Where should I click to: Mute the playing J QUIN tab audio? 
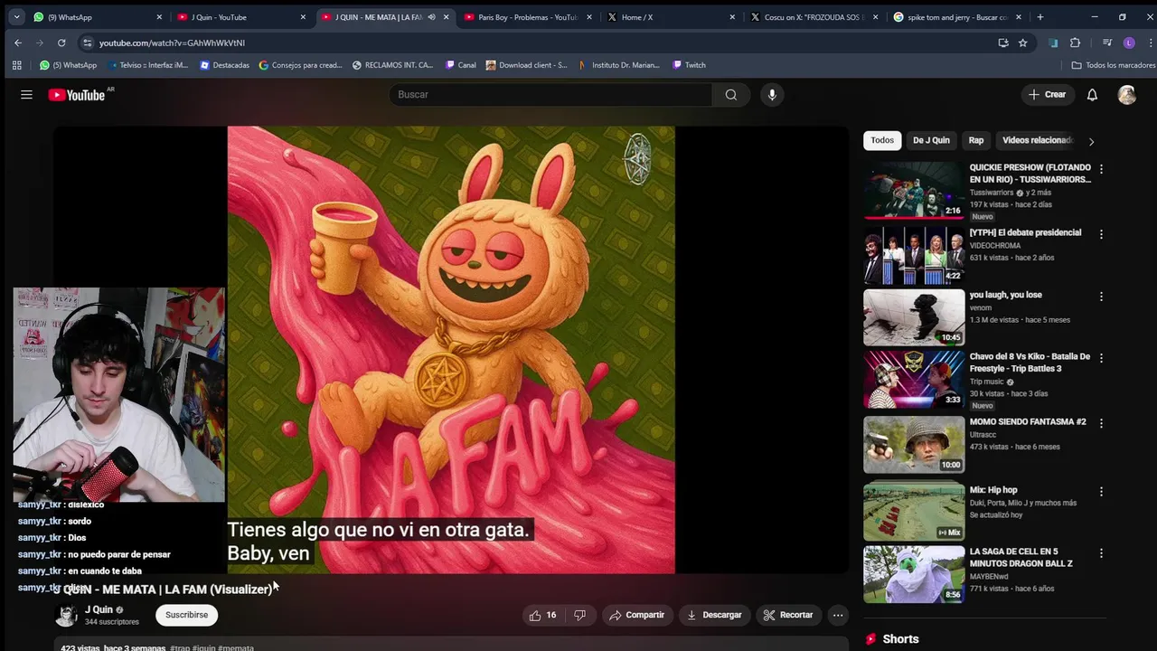[431, 17]
